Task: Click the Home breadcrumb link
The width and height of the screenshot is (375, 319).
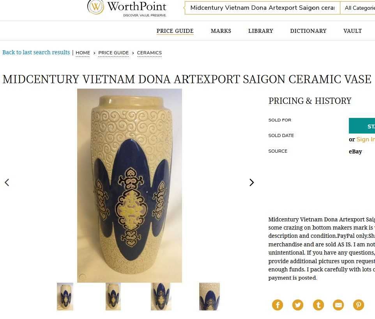Action: [x=83, y=53]
